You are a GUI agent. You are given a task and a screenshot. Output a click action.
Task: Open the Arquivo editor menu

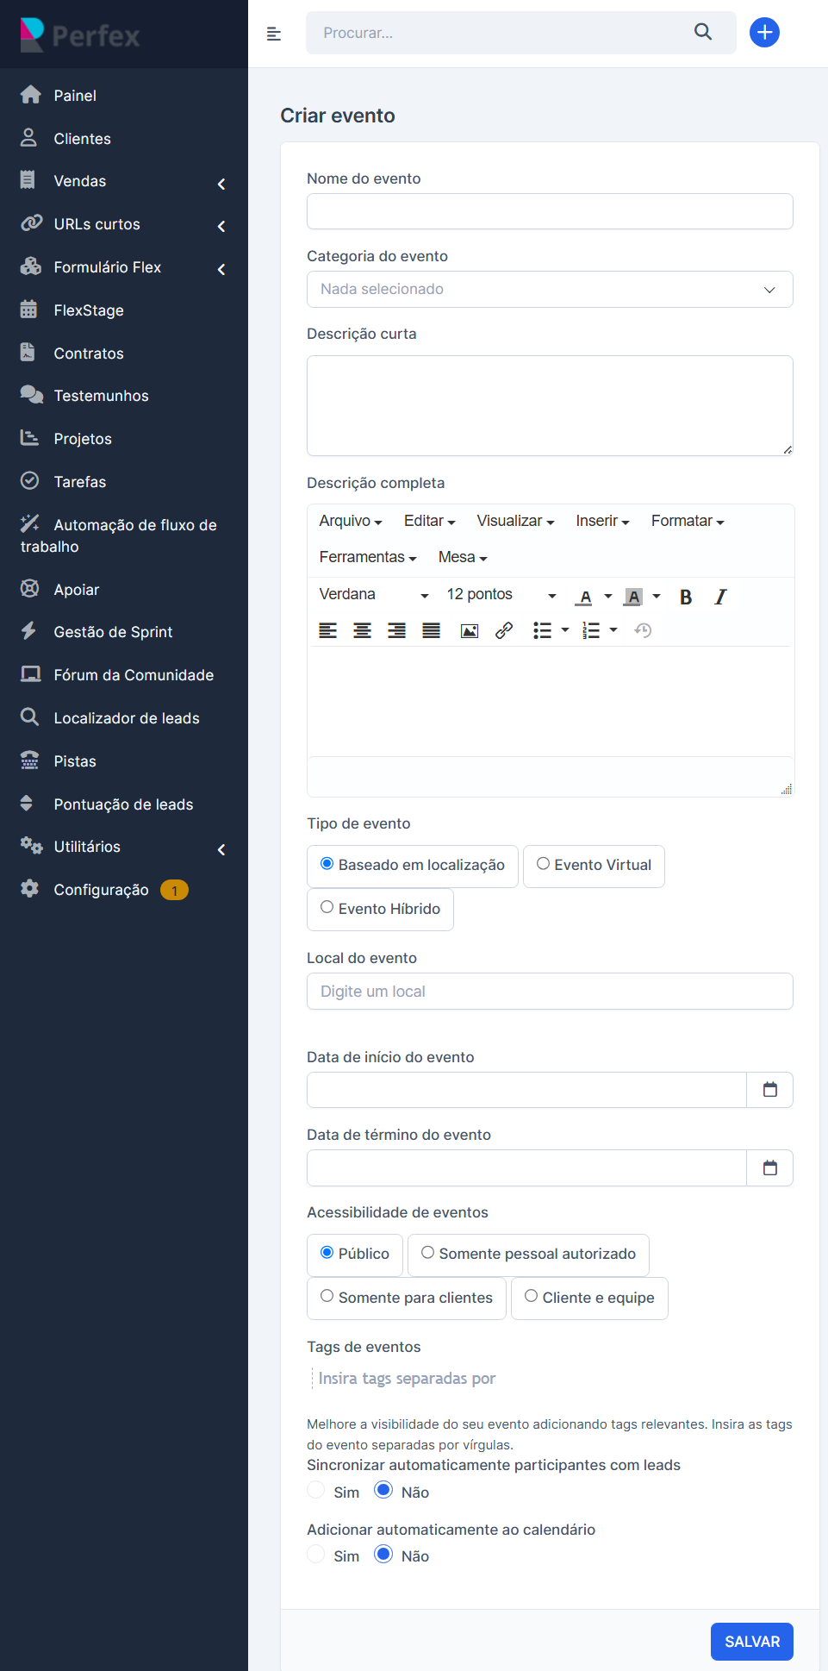(350, 522)
